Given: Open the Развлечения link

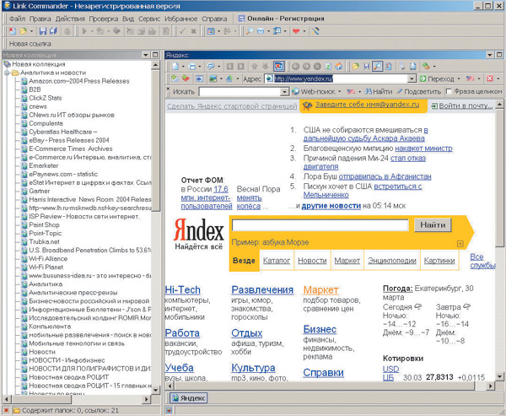Looking at the screenshot, I should click(262, 289).
